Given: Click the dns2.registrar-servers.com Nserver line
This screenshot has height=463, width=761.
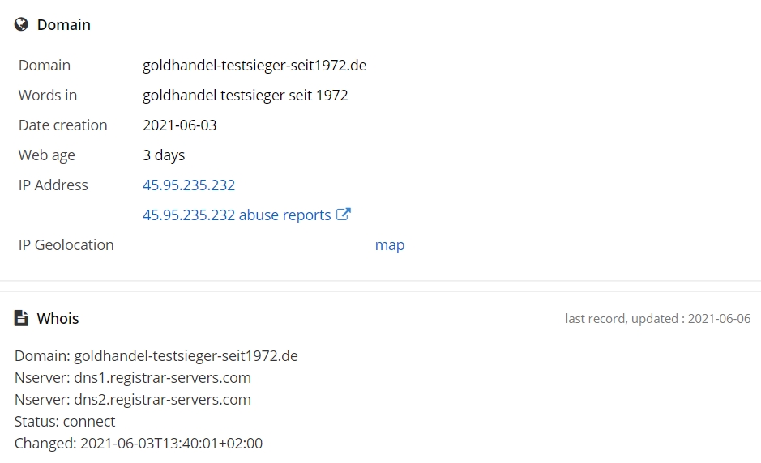Looking at the screenshot, I should [133, 400].
